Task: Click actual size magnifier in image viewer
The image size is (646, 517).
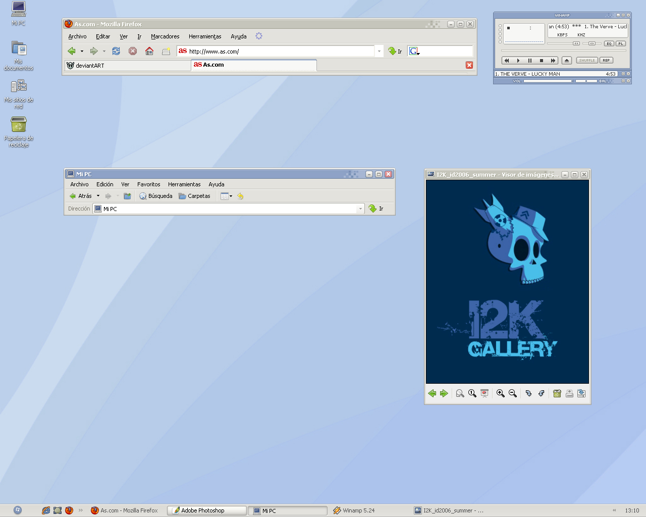Action: (472, 393)
